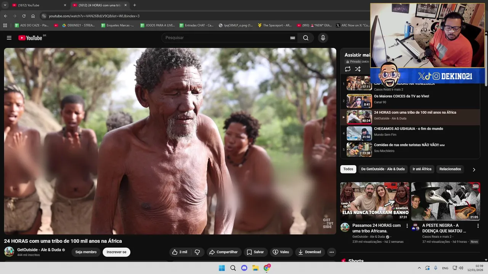
Task: Open the tab search dropdown arrow
Action: [x=5, y=5]
